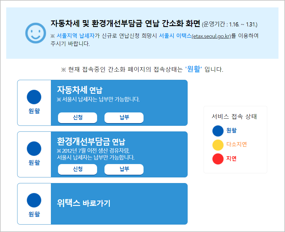Click the smiling face icon in the header
The width and height of the screenshot is (285, 232).
(x=35, y=33)
